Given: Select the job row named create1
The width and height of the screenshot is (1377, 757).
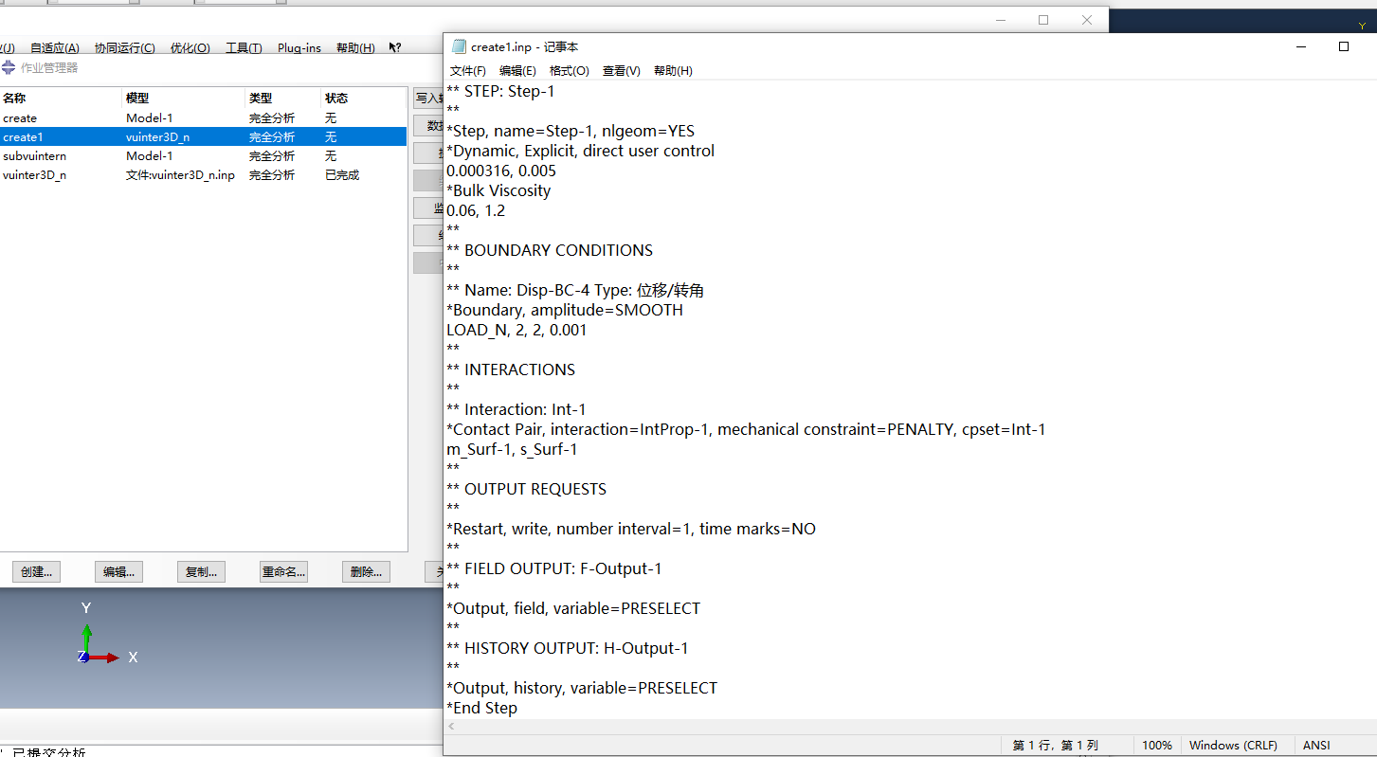Looking at the screenshot, I should (x=203, y=137).
